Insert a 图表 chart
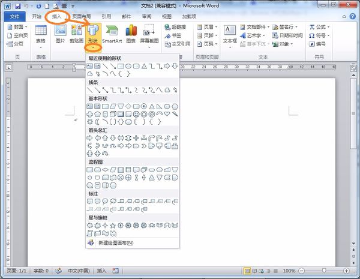The width and height of the screenshot is (360, 279). point(131,34)
